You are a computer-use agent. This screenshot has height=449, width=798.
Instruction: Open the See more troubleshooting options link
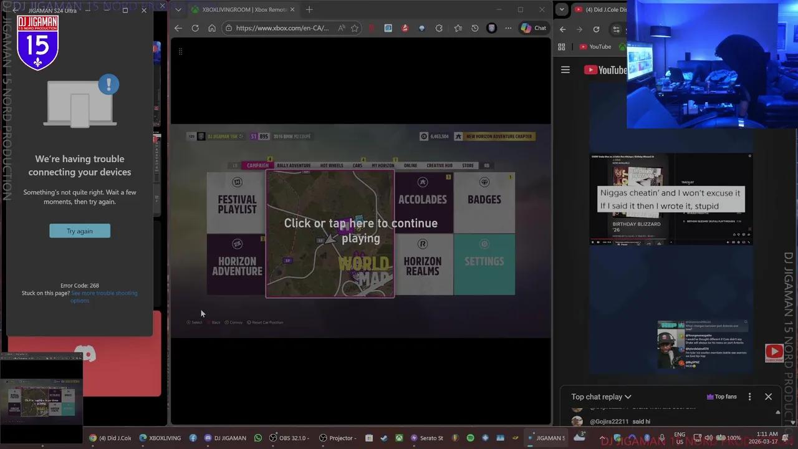pyautogui.click(x=103, y=297)
